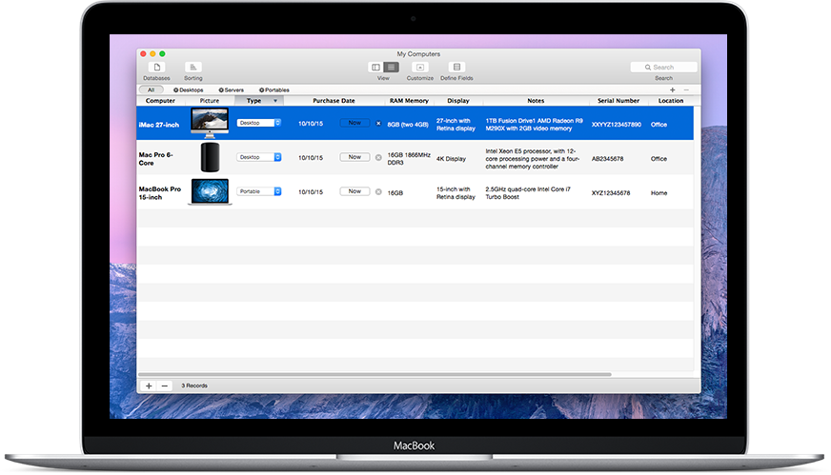The width and height of the screenshot is (831, 475).
Task: Clear purchase date in MacBook Pro row
Action: pyautogui.click(x=378, y=192)
